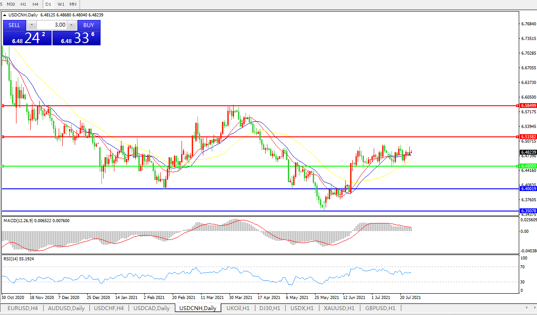
Task: Switch to M30 timeframe
Action: coord(11,4)
